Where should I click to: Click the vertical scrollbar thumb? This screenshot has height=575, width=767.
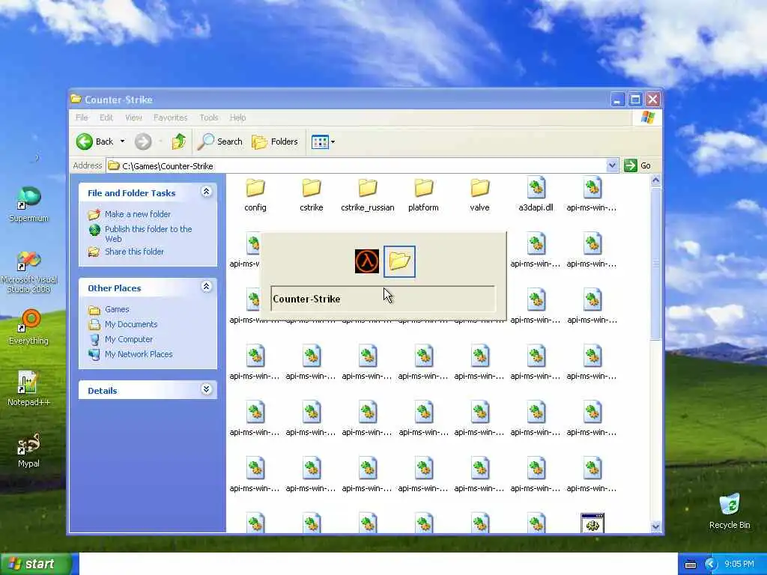(656, 263)
